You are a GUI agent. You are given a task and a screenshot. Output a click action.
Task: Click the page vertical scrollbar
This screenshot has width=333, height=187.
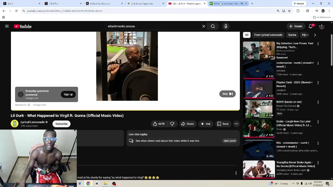click(x=331, y=49)
